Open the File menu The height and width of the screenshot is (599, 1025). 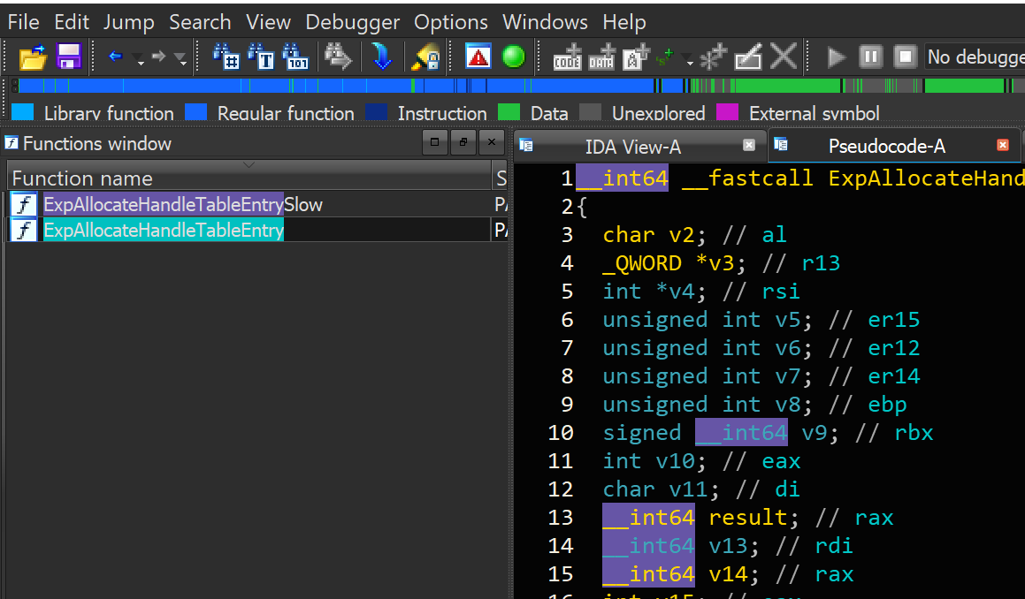click(24, 22)
